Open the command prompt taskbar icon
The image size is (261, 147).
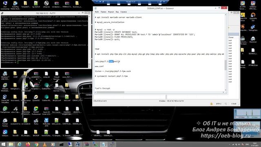(x=62, y=144)
